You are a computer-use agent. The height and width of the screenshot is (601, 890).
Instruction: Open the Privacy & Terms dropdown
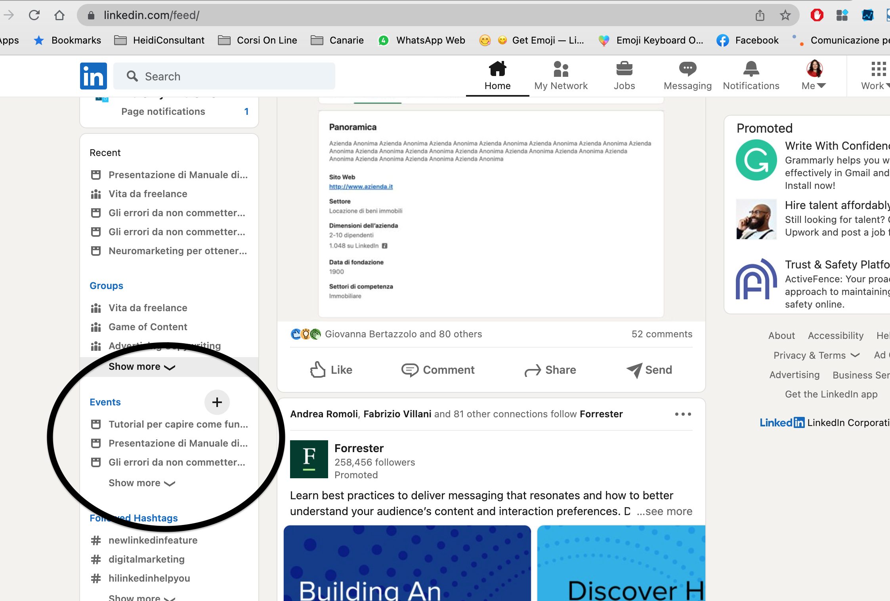coord(816,355)
